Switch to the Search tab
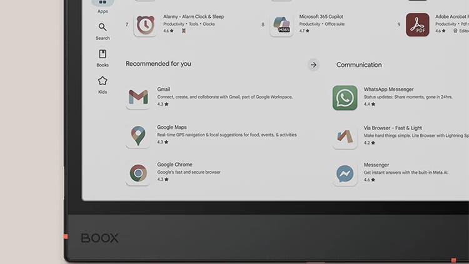This screenshot has width=469, height=264. pos(103,31)
